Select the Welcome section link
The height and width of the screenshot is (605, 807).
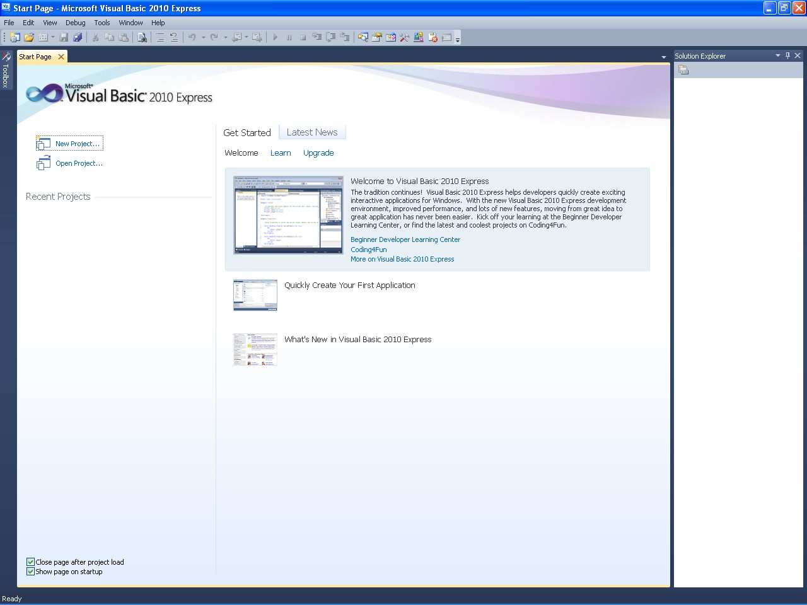point(241,153)
